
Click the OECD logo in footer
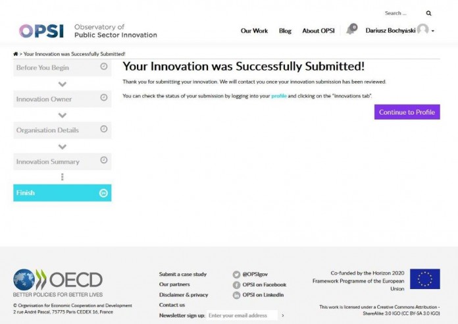58,279
